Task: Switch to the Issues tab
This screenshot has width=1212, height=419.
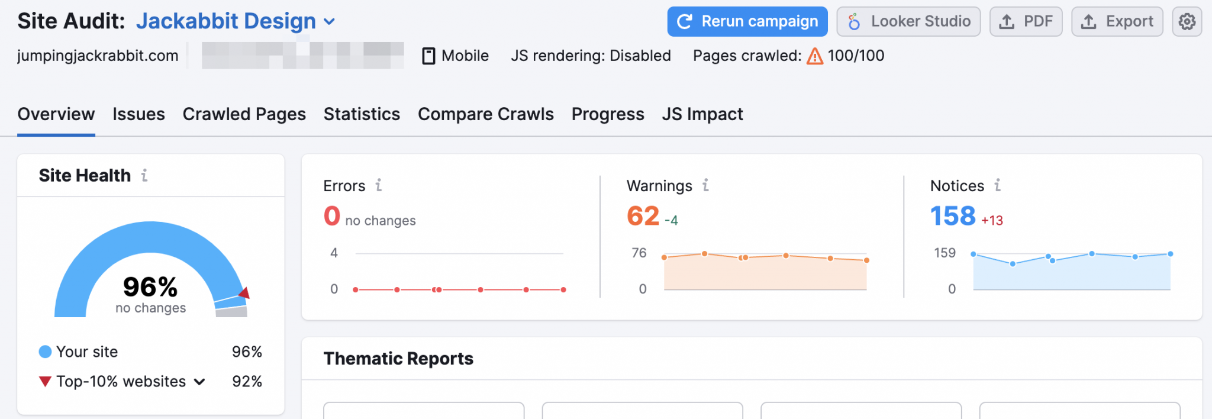Action: [x=138, y=114]
